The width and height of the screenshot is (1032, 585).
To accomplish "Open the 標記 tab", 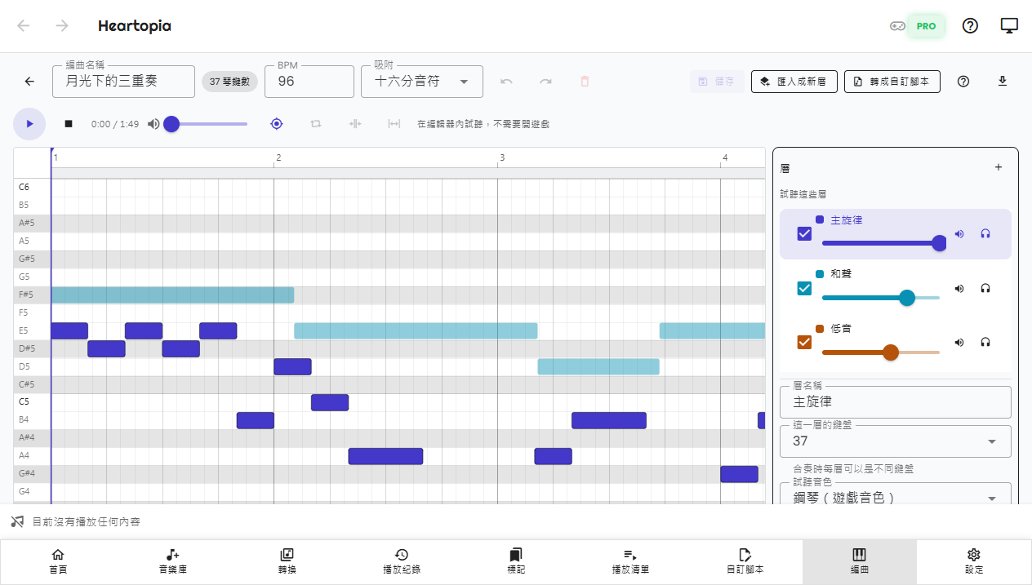I will (516, 561).
